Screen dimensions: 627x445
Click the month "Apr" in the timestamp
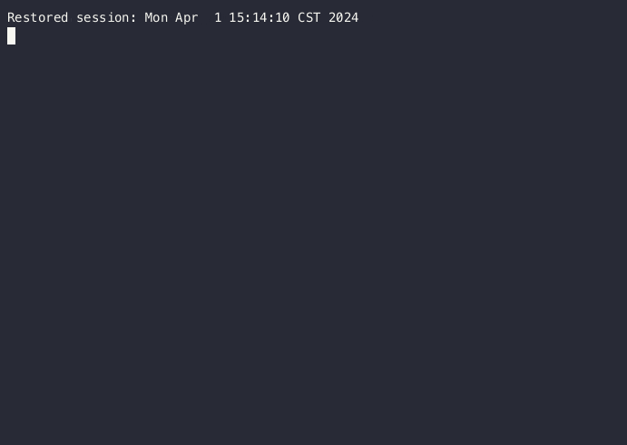187,17
